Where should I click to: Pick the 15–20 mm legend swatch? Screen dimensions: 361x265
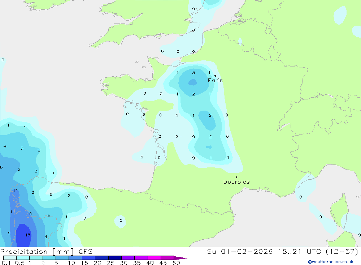click(x=88, y=258)
